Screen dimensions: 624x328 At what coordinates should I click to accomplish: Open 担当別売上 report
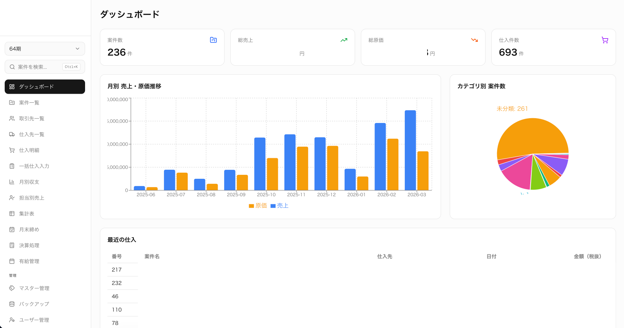coord(45,198)
